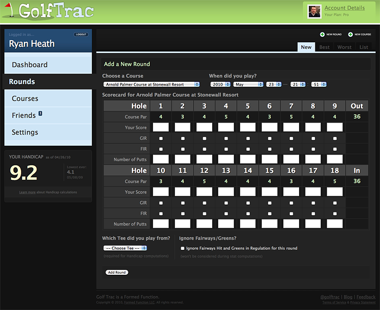The width and height of the screenshot is (380, 310).
Task: Open Settings in sidebar
Action: [x=48, y=132]
